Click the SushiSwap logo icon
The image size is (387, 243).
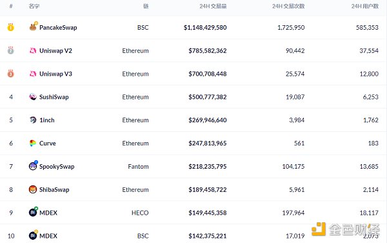(33, 97)
